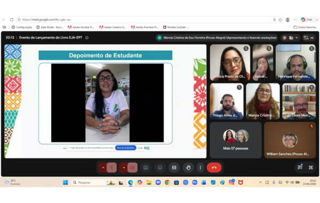Click the microphone icon in the address bar
This screenshot has height=203, width=320.
point(274,20)
